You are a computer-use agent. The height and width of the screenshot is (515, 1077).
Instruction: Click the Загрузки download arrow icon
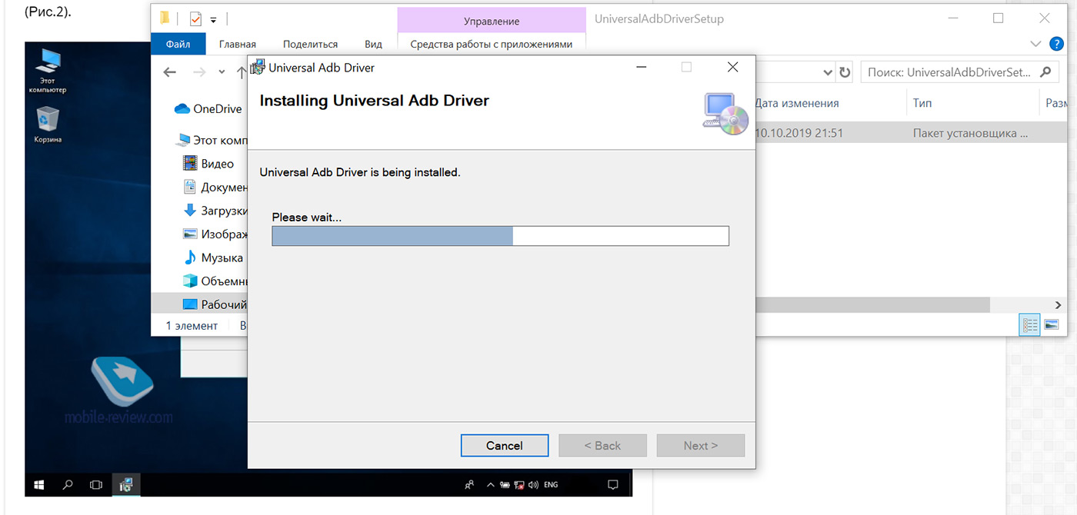click(x=190, y=211)
